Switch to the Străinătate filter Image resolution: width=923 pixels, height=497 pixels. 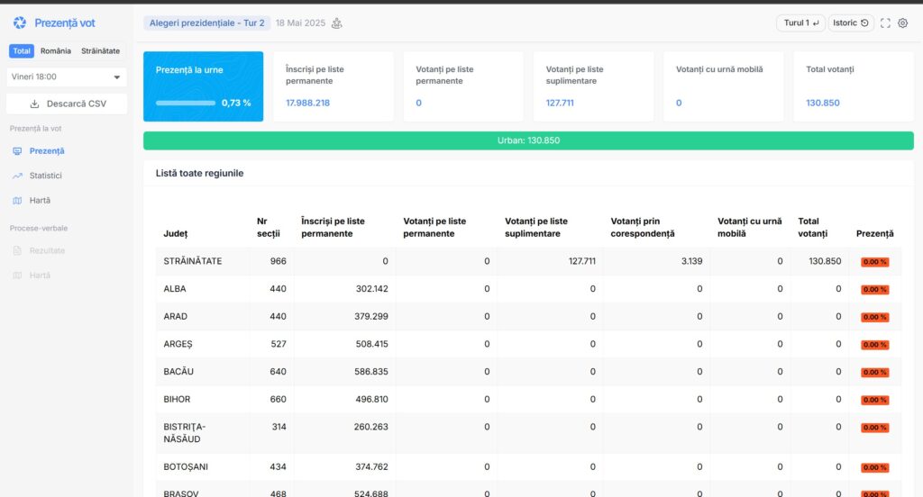coord(100,51)
